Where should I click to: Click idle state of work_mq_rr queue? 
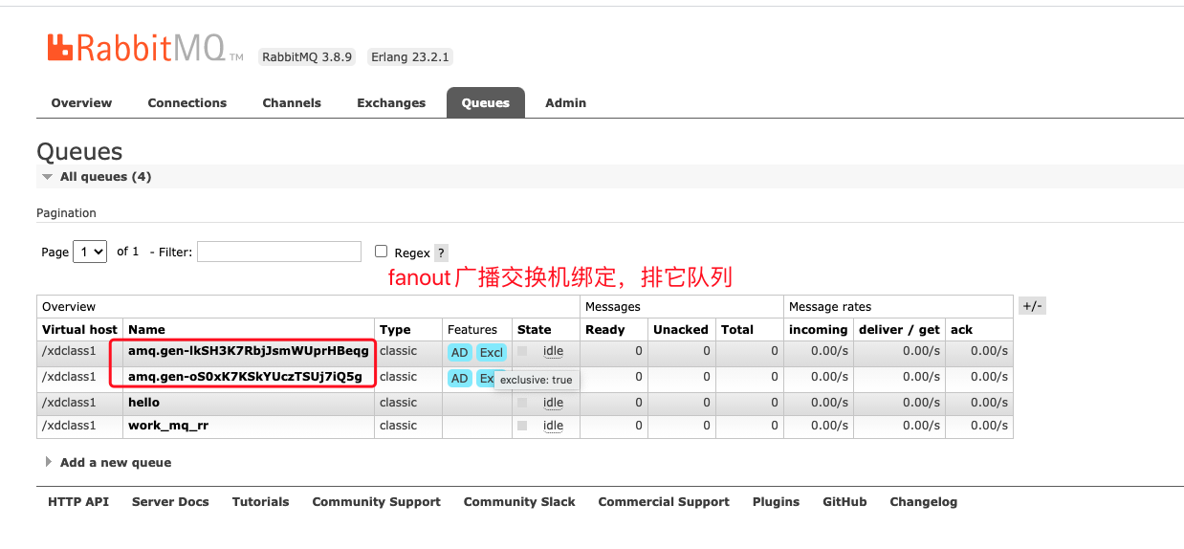[553, 426]
